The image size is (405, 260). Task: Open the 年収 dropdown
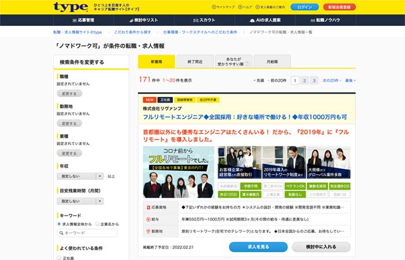[80, 176]
